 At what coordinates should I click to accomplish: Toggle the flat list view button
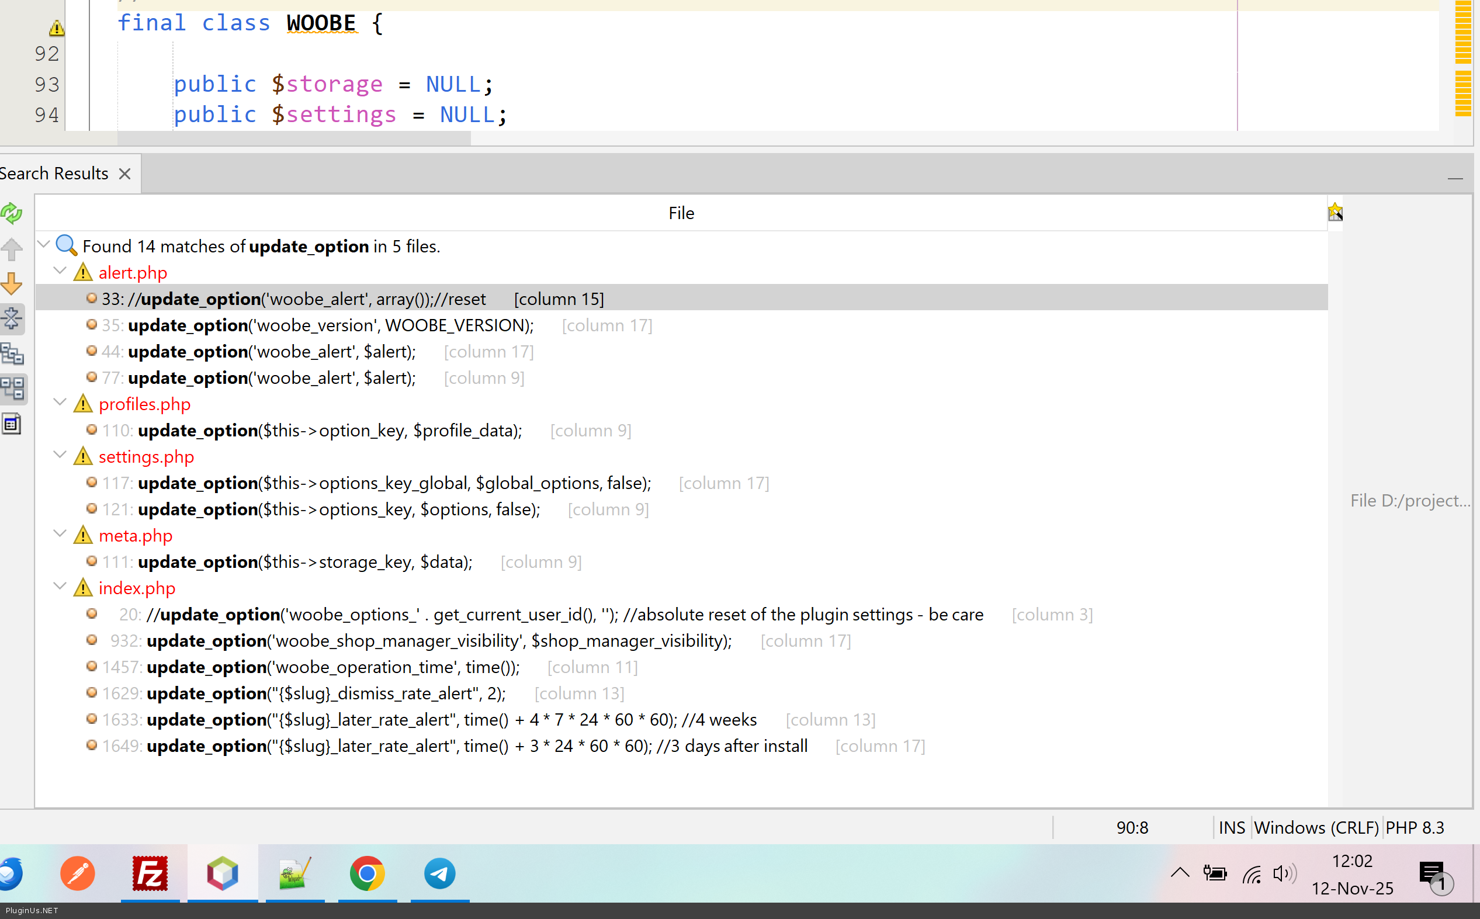(12, 389)
